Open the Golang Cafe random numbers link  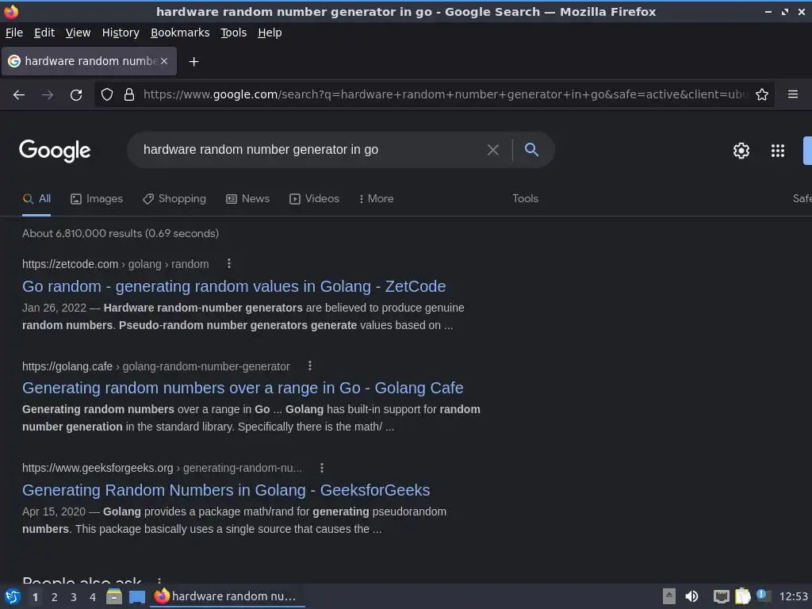pos(243,388)
